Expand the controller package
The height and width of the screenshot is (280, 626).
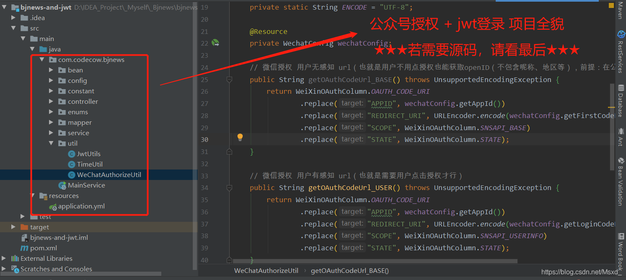(51, 102)
